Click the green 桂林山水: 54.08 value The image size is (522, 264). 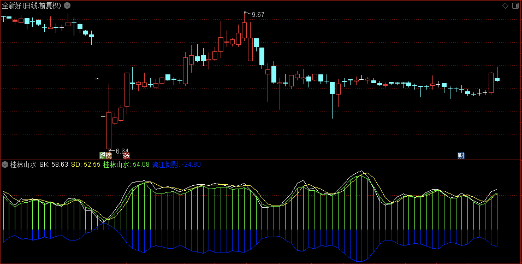(126, 165)
